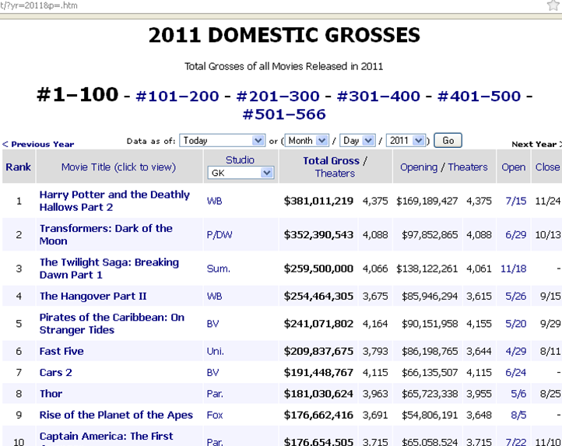Click the Go button
Image resolution: width=562 pixels, height=446 pixels.
(448, 141)
